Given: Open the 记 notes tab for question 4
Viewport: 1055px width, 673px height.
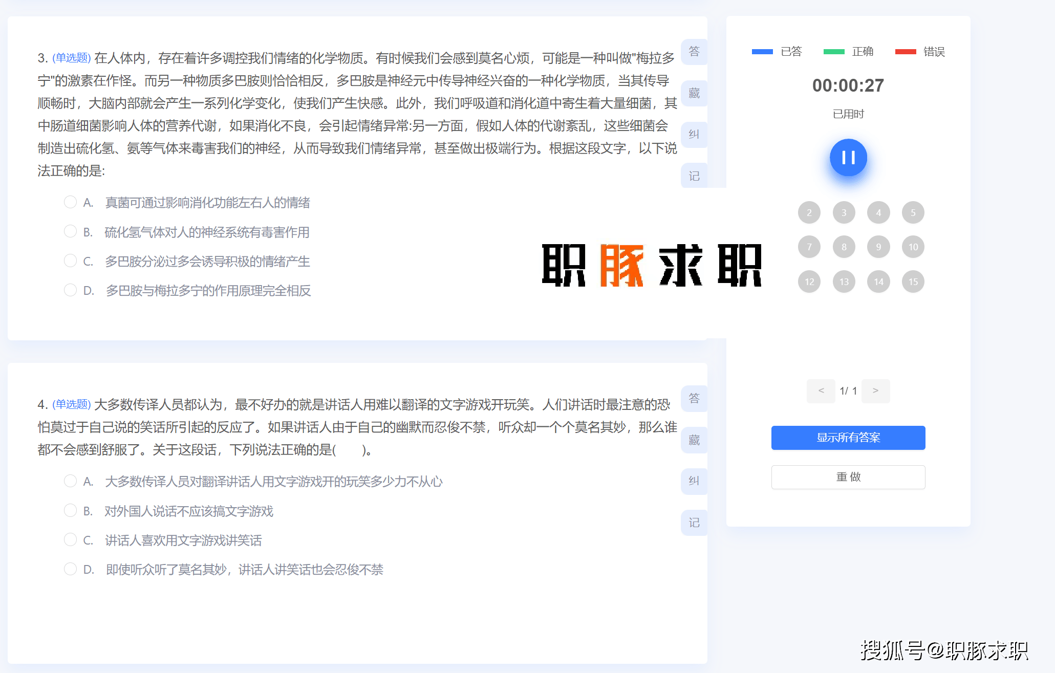Looking at the screenshot, I should (694, 523).
